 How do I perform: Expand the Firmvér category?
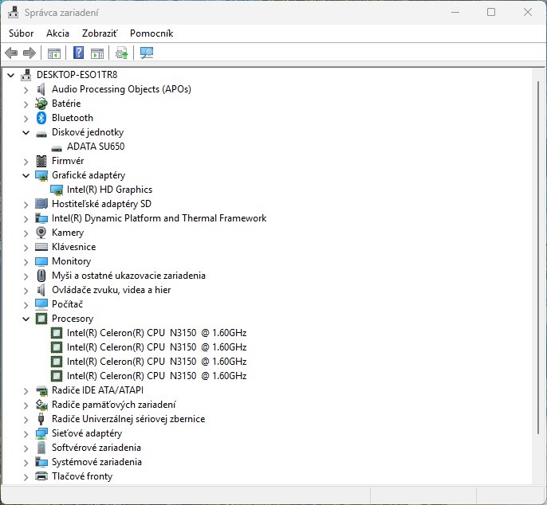click(26, 162)
